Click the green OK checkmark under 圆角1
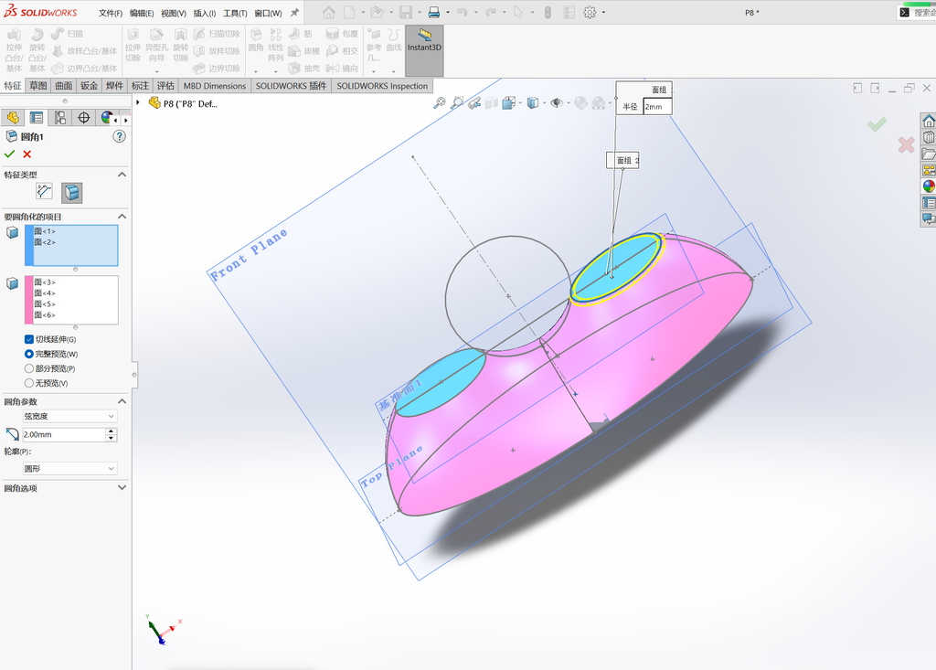 (x=9, y=154)
